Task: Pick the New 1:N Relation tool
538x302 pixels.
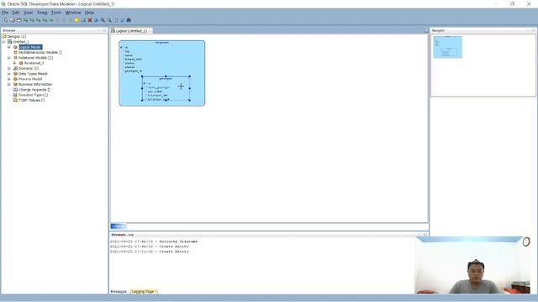Action: tap(32, 20)
